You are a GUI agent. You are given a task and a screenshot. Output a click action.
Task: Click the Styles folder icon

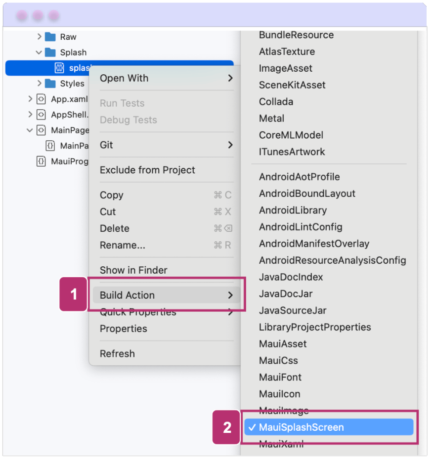click(50, 84)
